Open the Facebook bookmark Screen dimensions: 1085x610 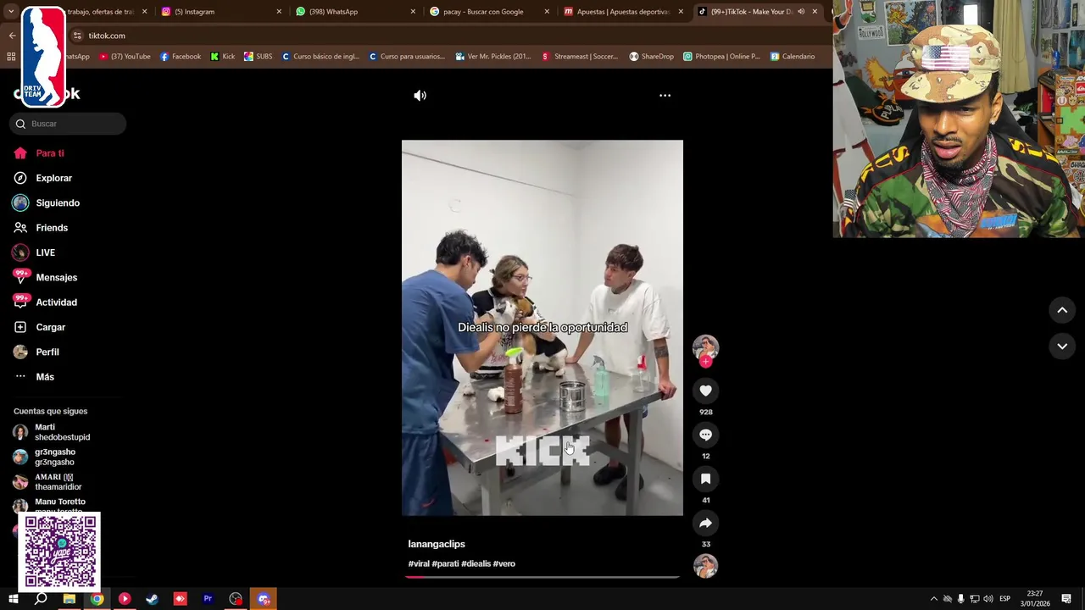click(x=180, y=57)
